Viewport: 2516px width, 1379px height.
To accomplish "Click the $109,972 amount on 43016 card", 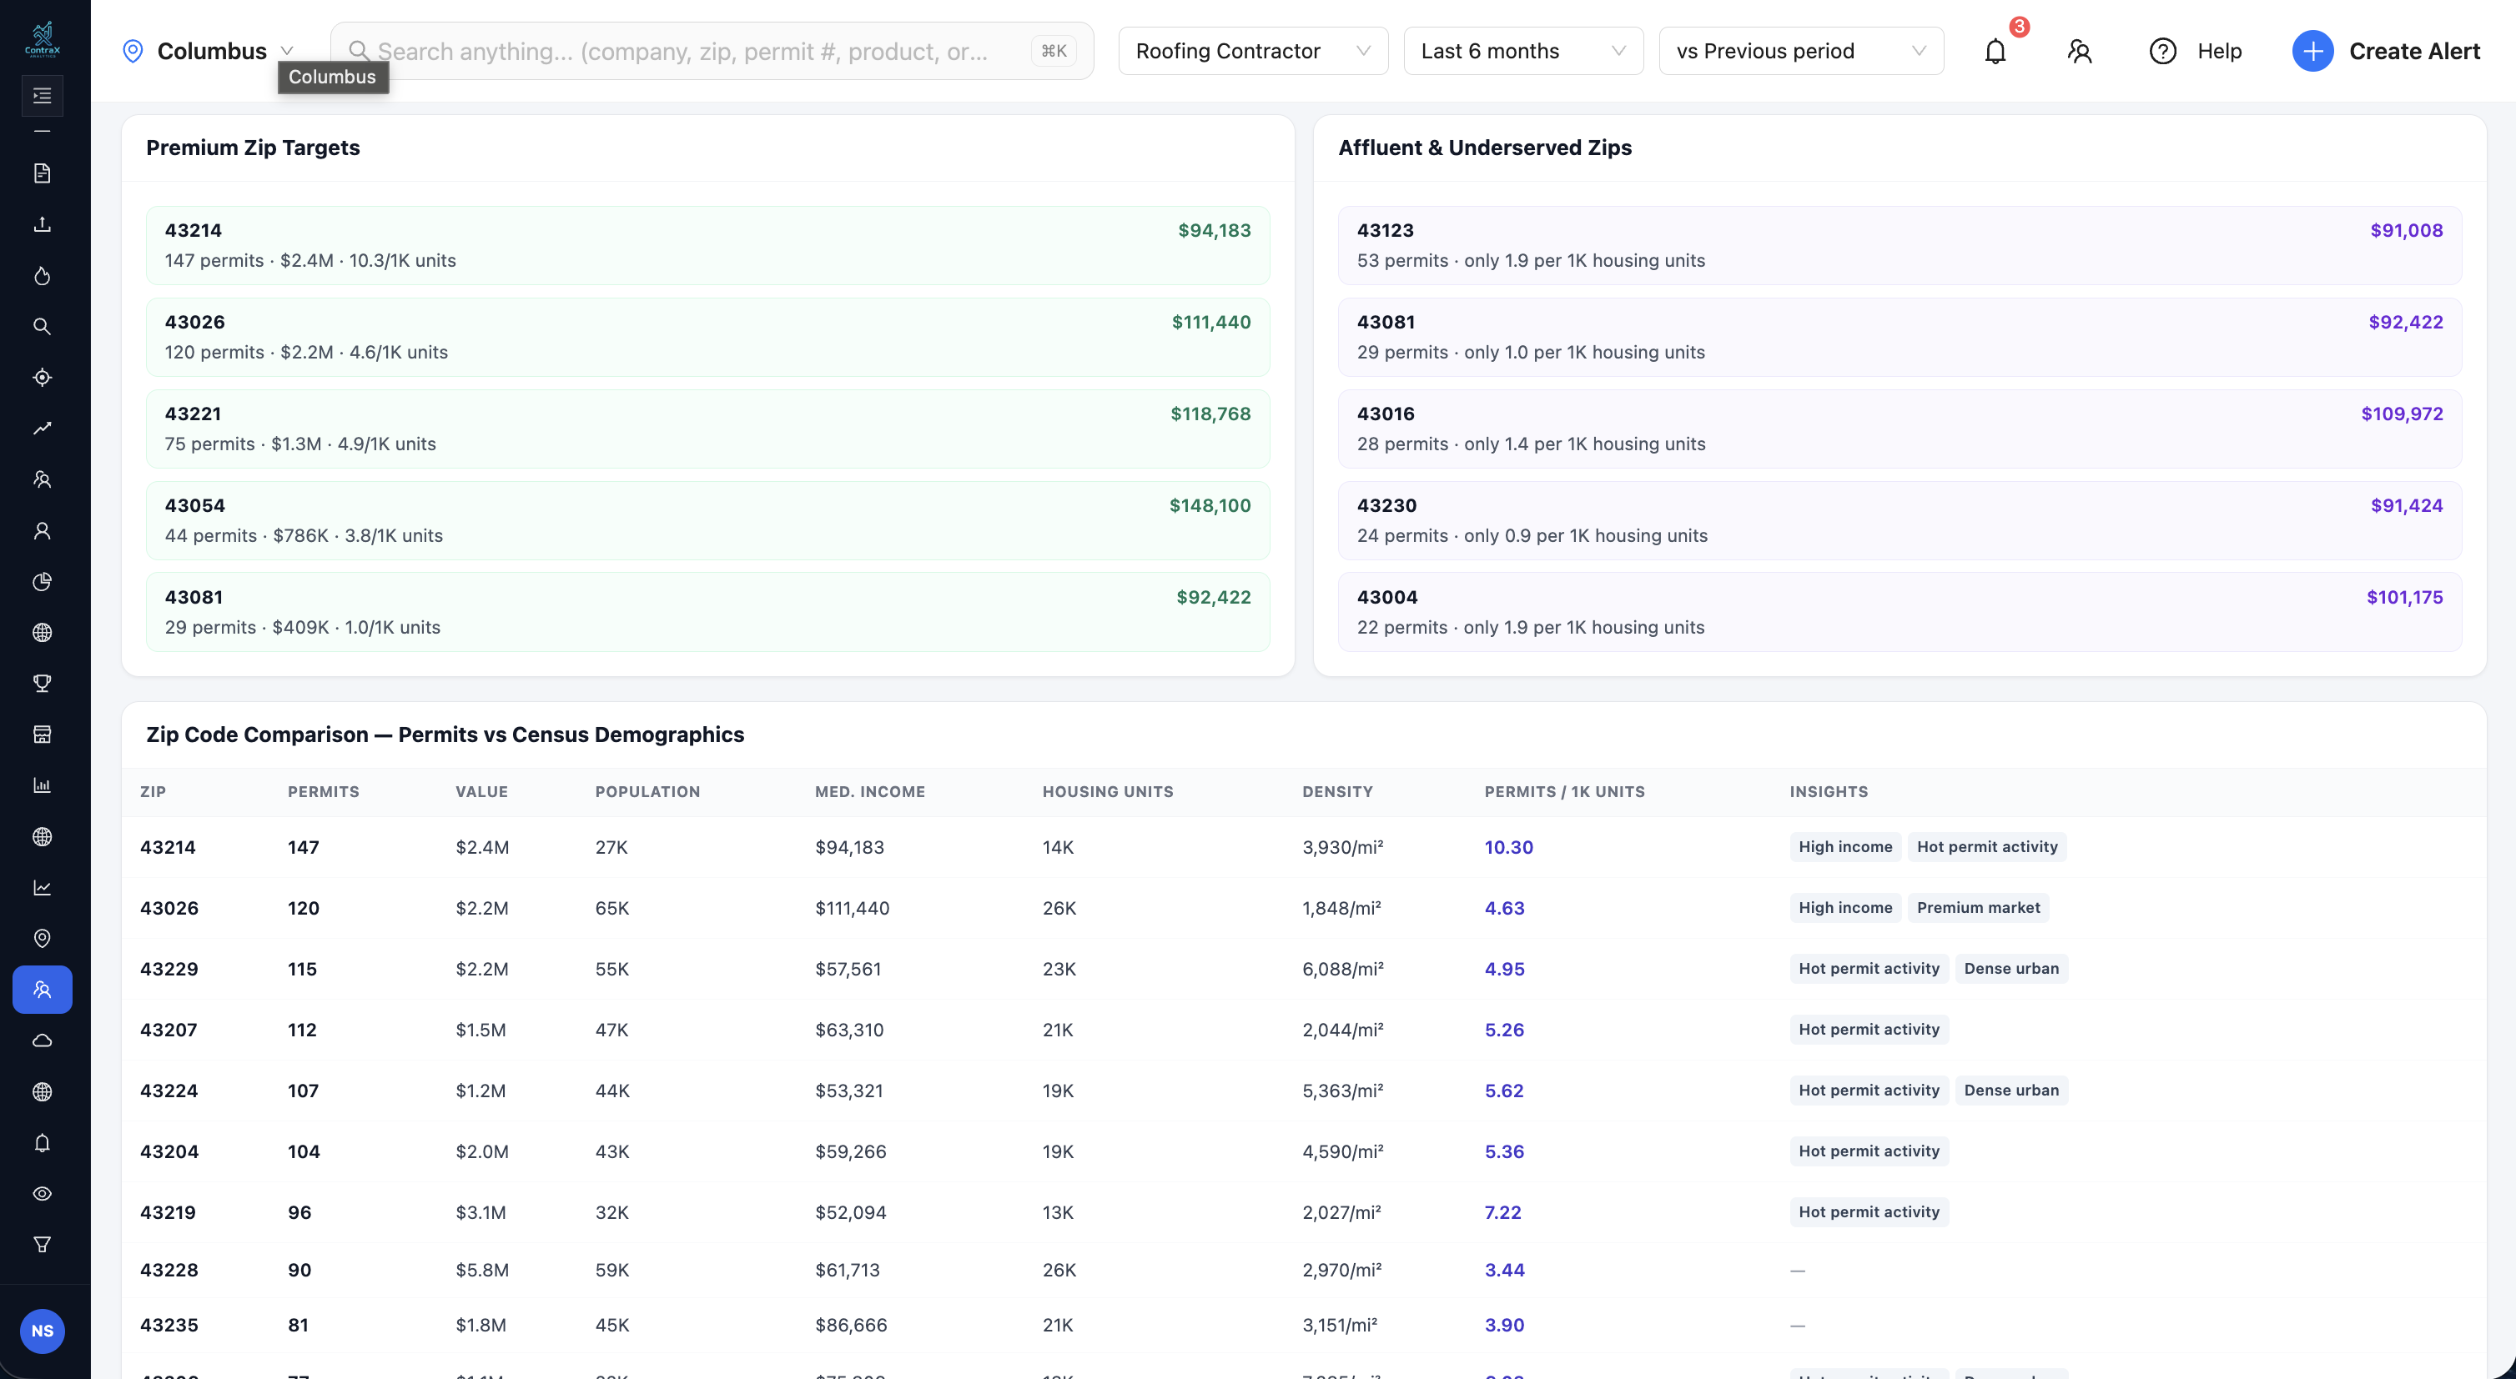I will coord(2402,414).
